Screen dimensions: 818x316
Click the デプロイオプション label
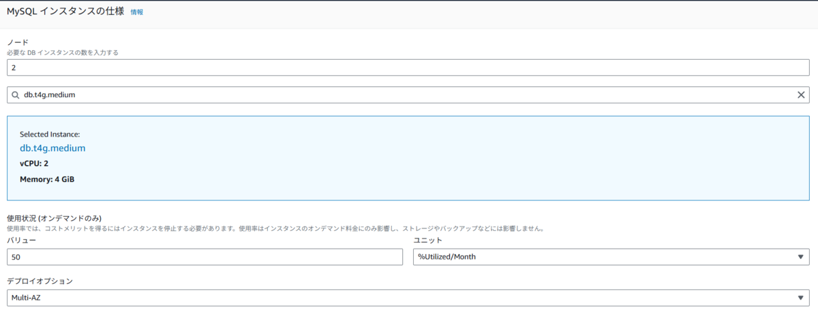pos(40,281)
